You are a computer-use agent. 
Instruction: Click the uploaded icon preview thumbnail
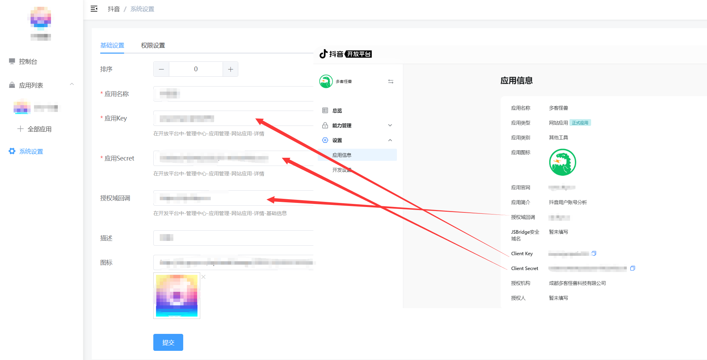point(177,296)
